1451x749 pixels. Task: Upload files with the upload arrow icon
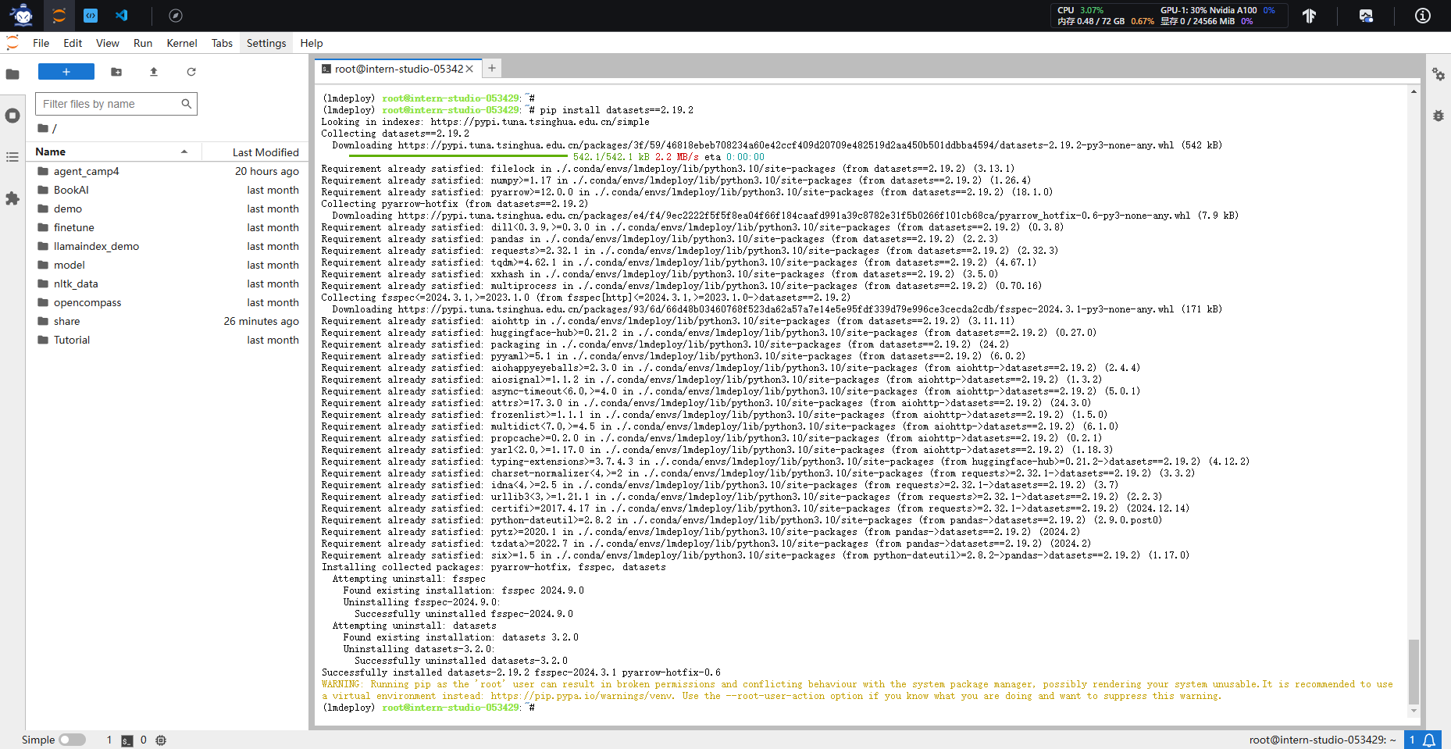[x=154, y=72]
